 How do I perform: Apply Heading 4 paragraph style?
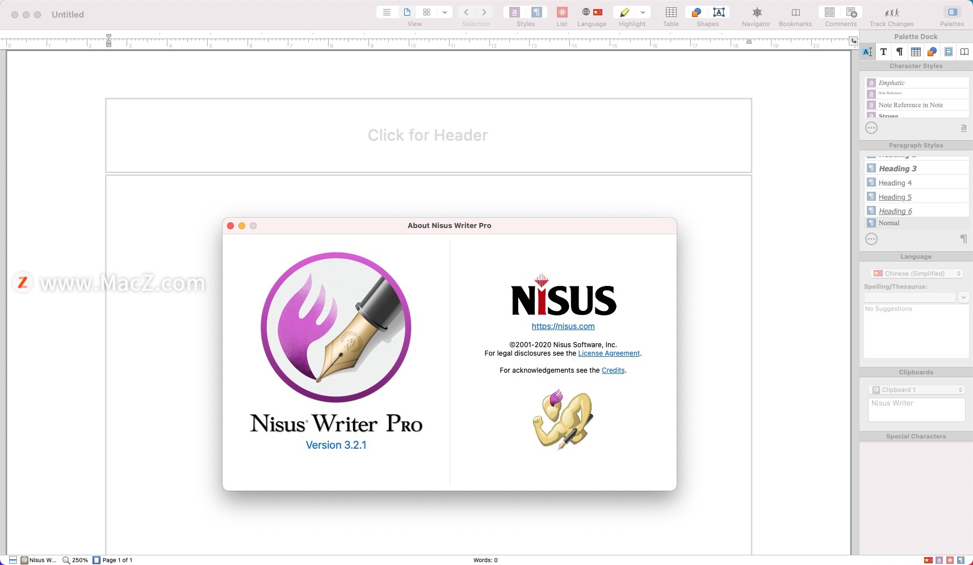click(916, 183)
